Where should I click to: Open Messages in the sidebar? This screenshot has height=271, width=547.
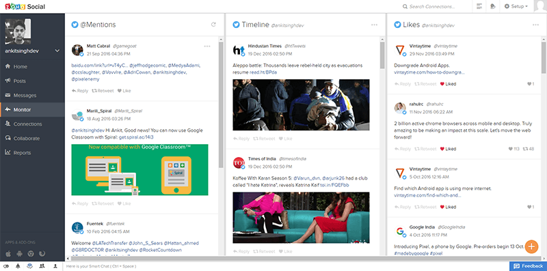[x=32, y=96]
